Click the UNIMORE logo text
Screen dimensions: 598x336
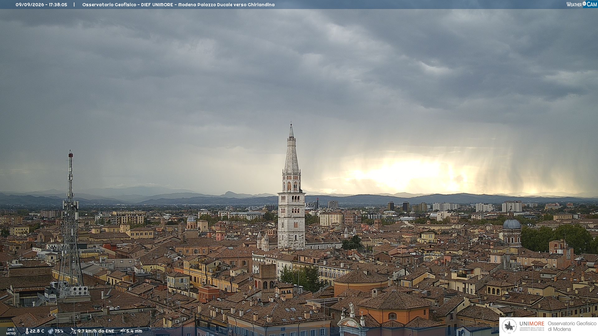point(532,324)
